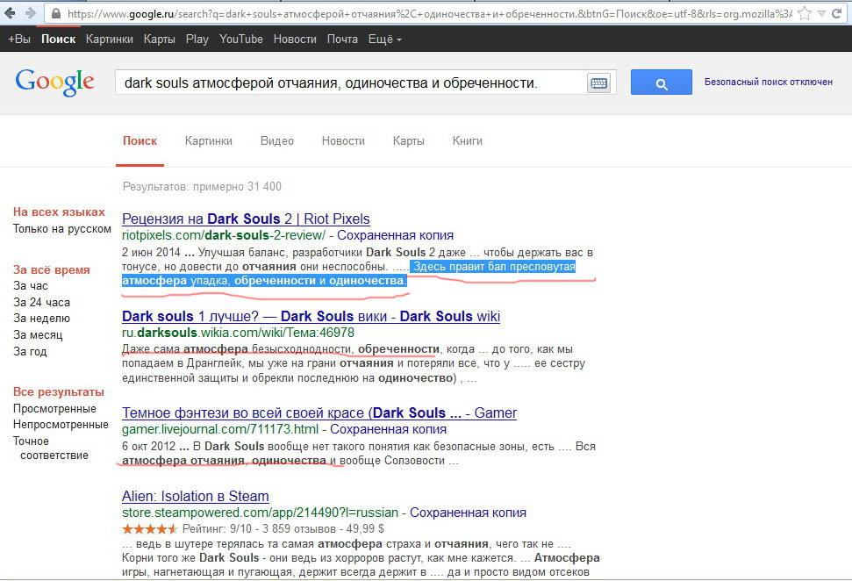Screen dimensions: 852x581
Task: Click the browser forward arrow
Action: 31,12
